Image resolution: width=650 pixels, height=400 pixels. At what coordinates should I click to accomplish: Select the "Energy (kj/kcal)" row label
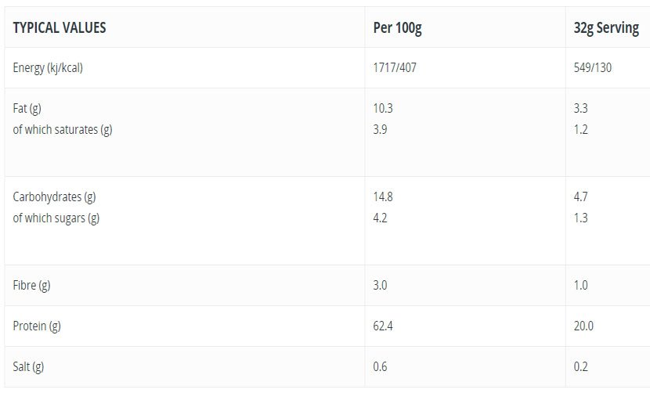[48, 67]
